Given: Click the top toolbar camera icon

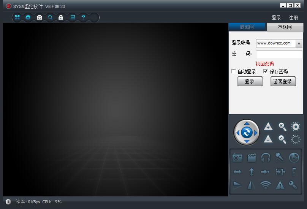Looking at the screenshot, I should pyautogui.click(x=40, y=17).
